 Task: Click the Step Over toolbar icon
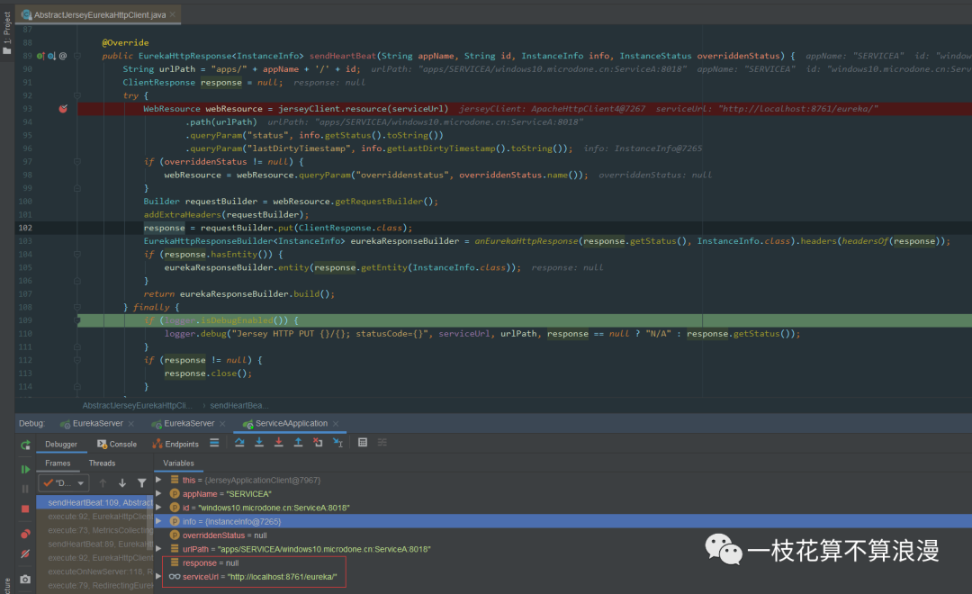click(x=239, y=443)
